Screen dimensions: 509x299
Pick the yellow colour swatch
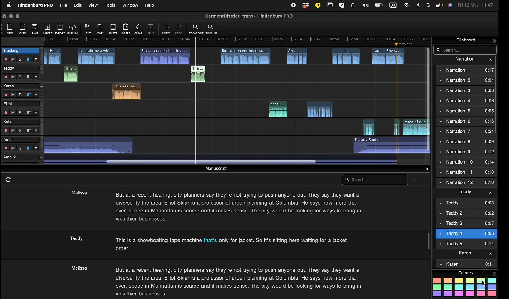pyautogui.click(x=459, y=280)
